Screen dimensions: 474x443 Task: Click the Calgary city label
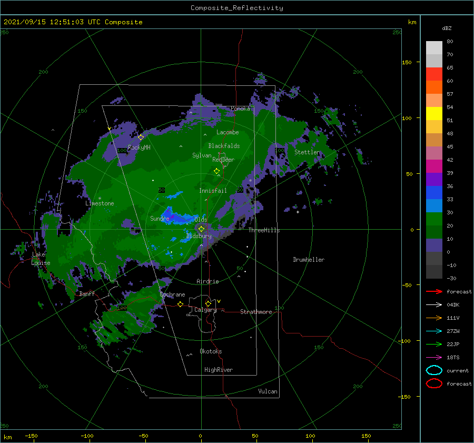click(x=205, y=310)
